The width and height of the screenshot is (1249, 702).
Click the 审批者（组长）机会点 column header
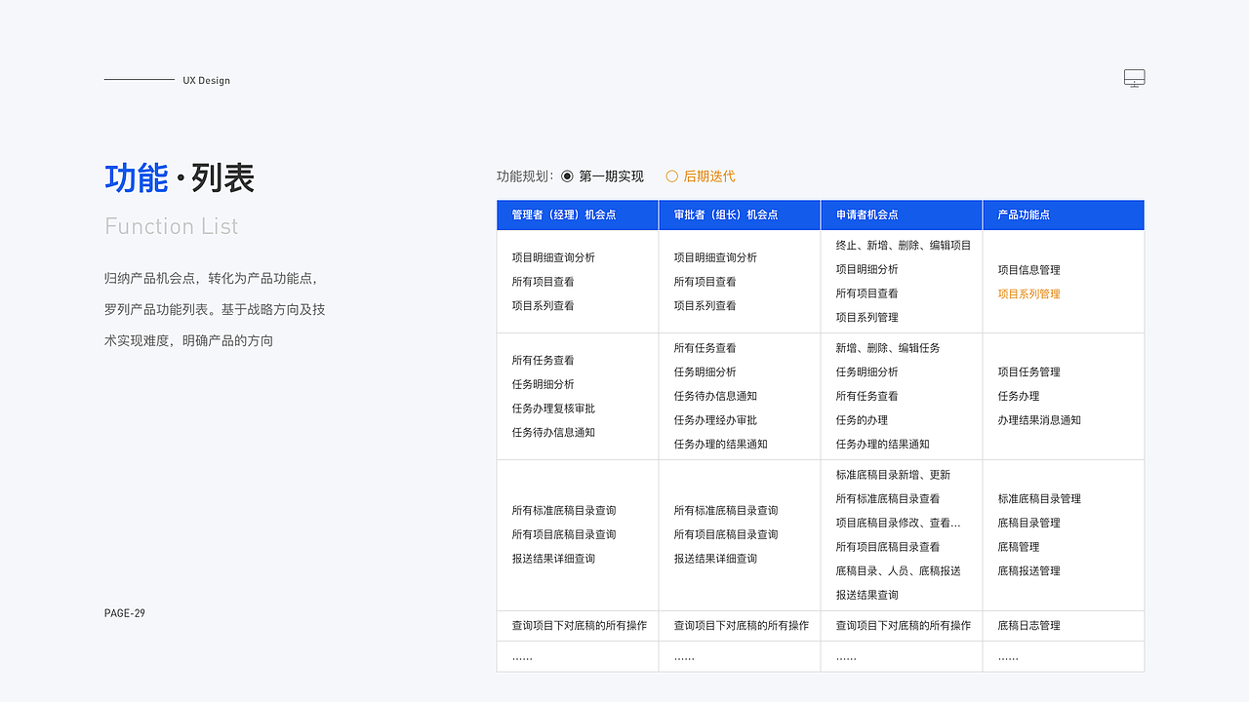click(740, 214)
